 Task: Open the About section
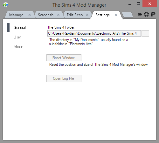18,47
